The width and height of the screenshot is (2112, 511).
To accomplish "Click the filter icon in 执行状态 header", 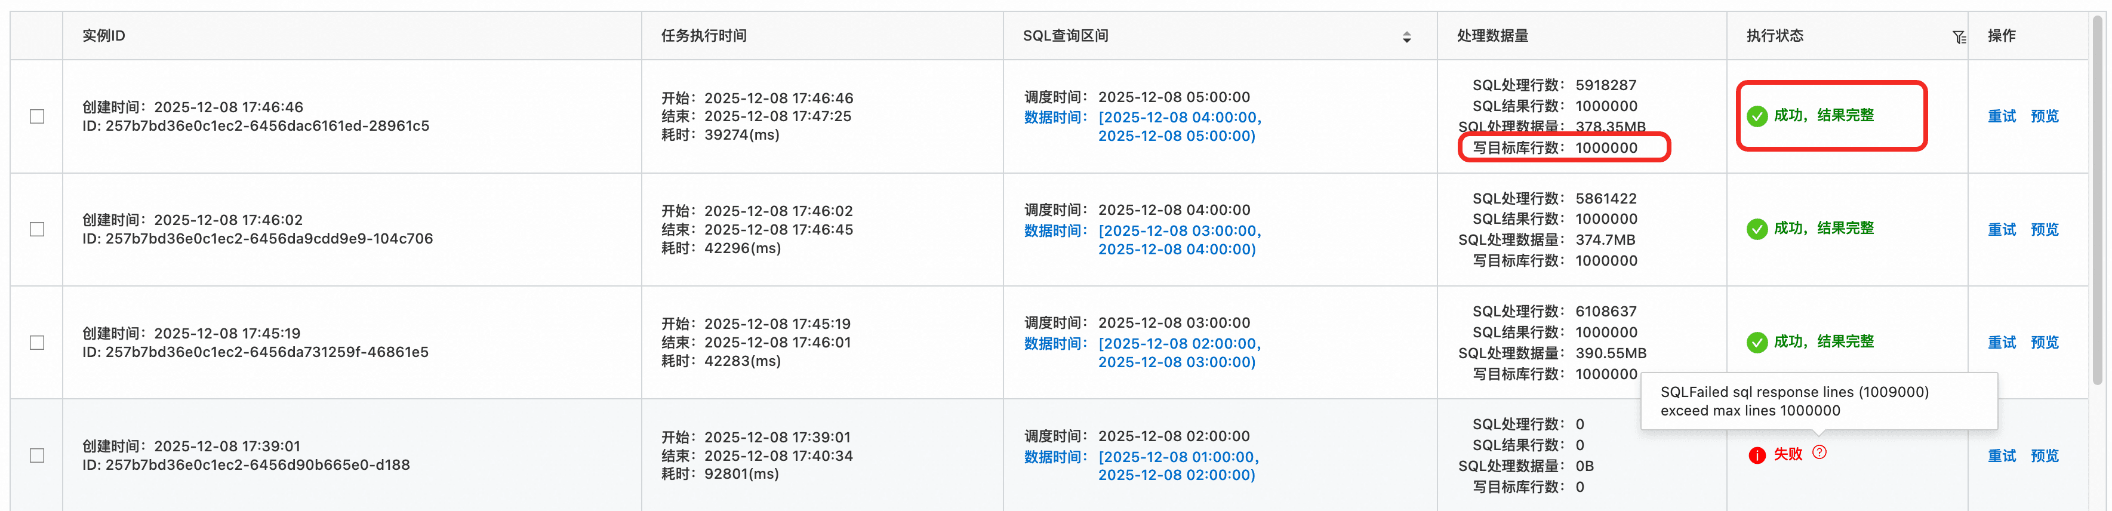I will click(x=1958, y=37).
